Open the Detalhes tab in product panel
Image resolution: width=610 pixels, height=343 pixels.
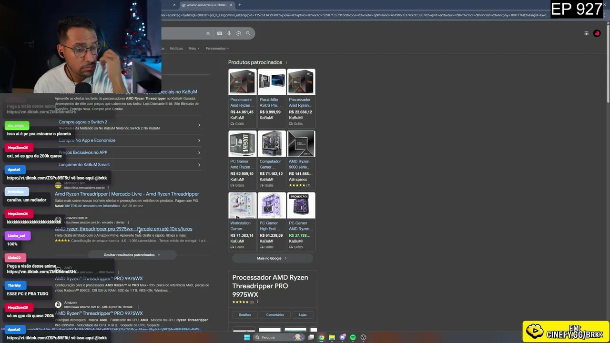pos(244,315)
